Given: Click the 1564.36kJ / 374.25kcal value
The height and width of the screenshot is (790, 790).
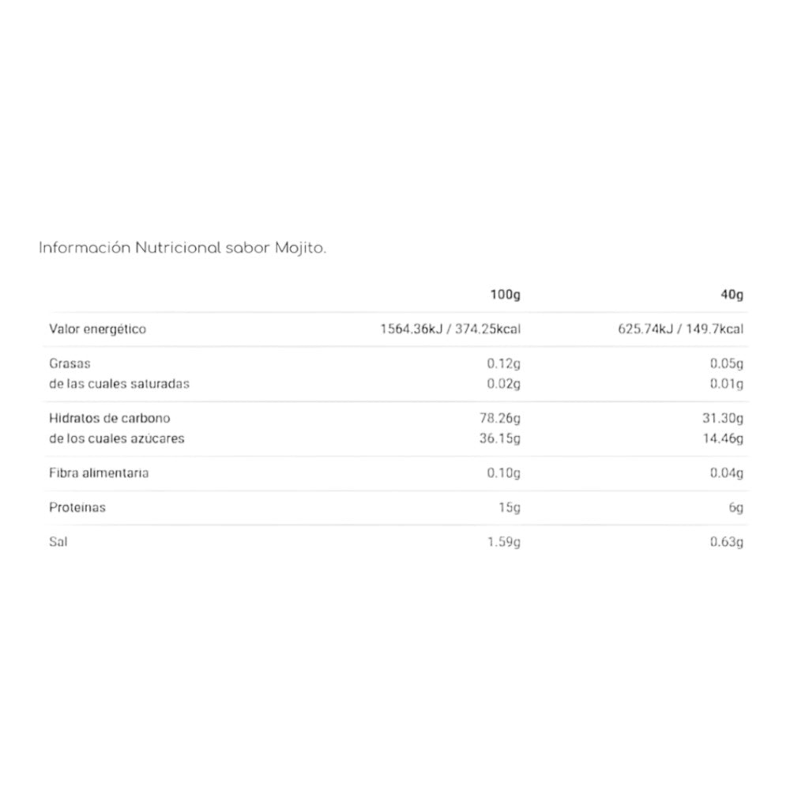Looking at the screenshot, I should click(450, 329).
